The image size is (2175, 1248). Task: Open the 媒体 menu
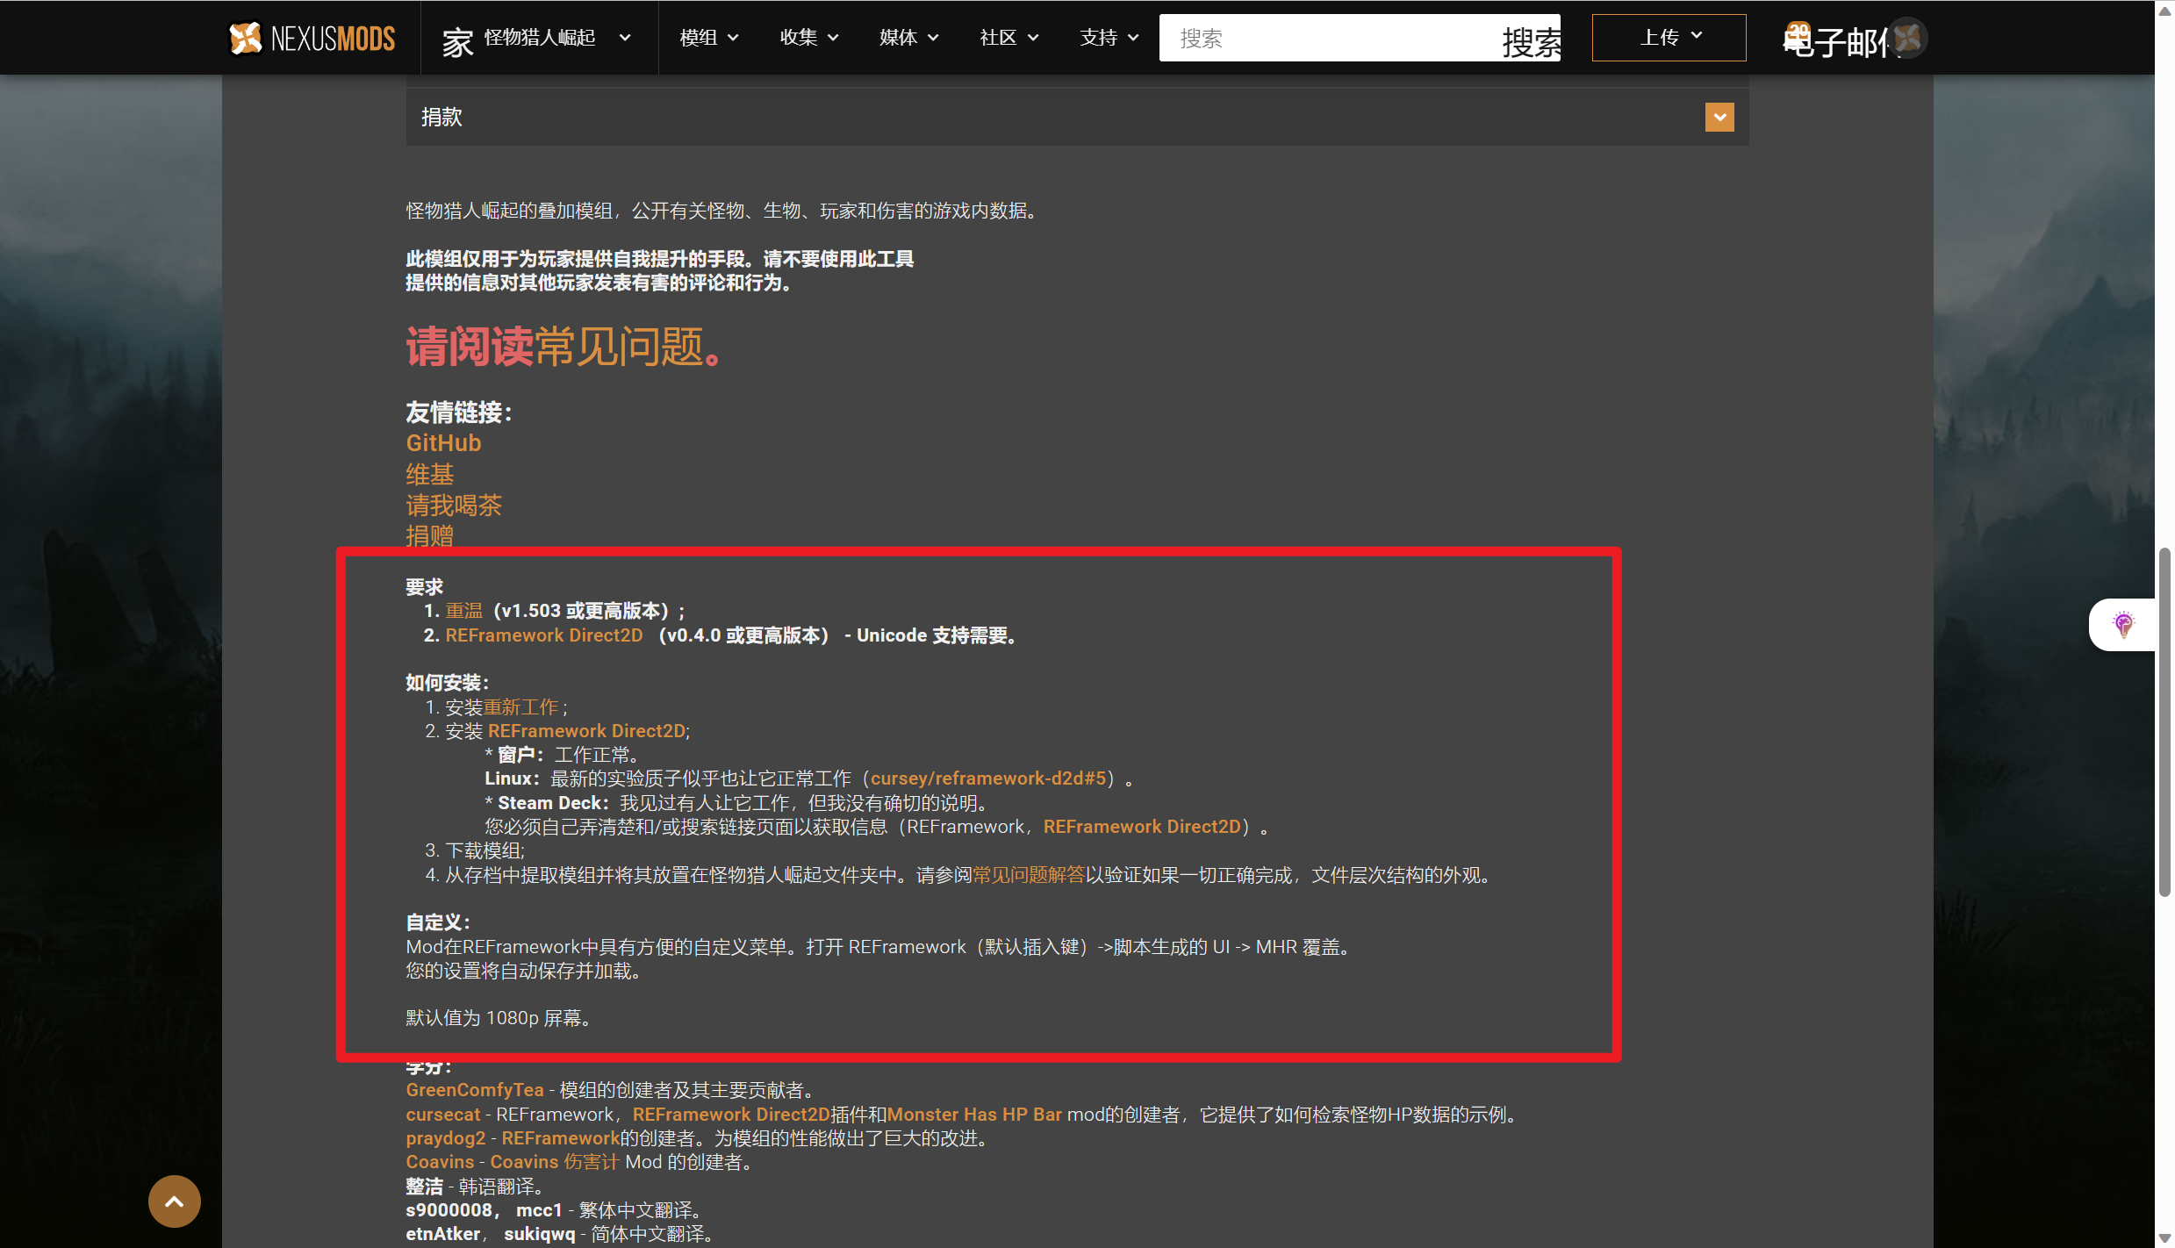(908, 38)
